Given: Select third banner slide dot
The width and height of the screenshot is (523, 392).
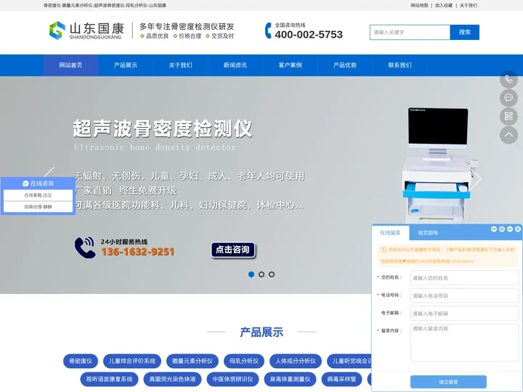Looking at the screenshot, I should (x=272, y=274).
